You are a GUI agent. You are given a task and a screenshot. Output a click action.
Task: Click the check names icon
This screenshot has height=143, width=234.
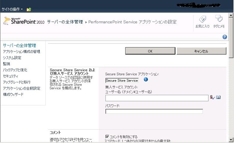click(212, 97)
